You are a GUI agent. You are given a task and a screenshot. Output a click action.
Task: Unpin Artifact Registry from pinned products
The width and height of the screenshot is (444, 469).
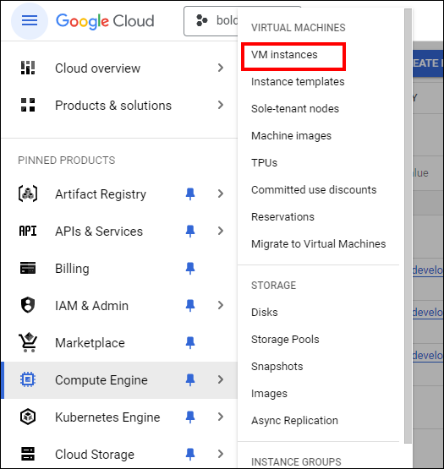(x=190, y=194)
